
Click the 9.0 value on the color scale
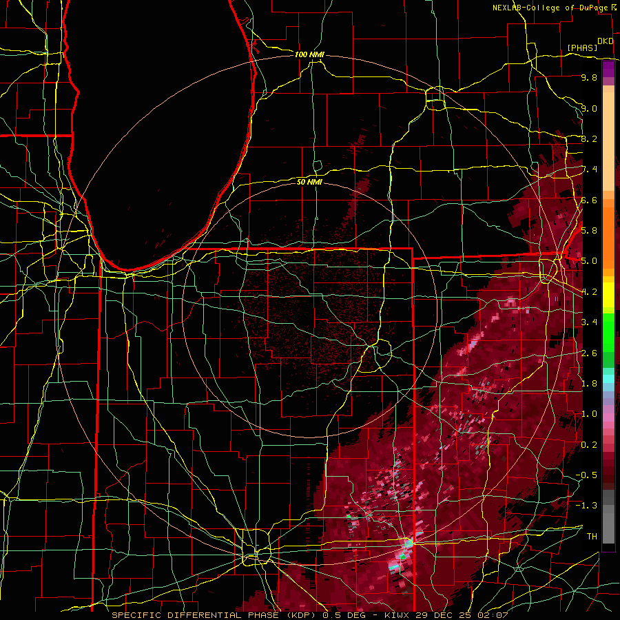click(x=589, y=108)
